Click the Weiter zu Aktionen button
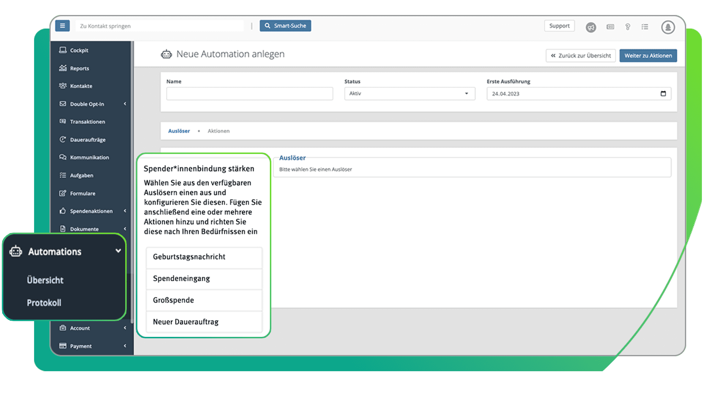 (648, 56)
